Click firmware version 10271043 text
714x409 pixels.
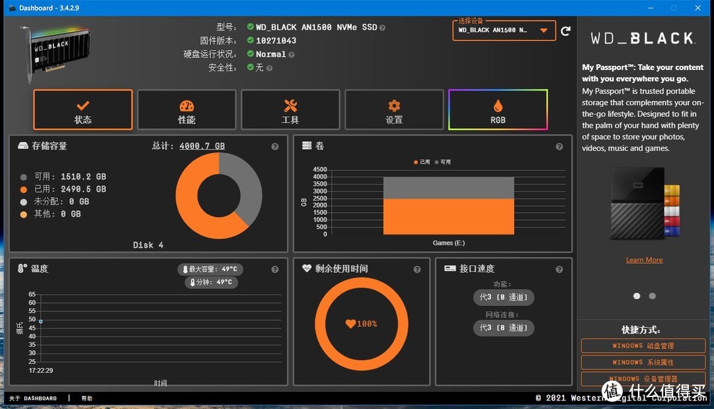(276, 40)
